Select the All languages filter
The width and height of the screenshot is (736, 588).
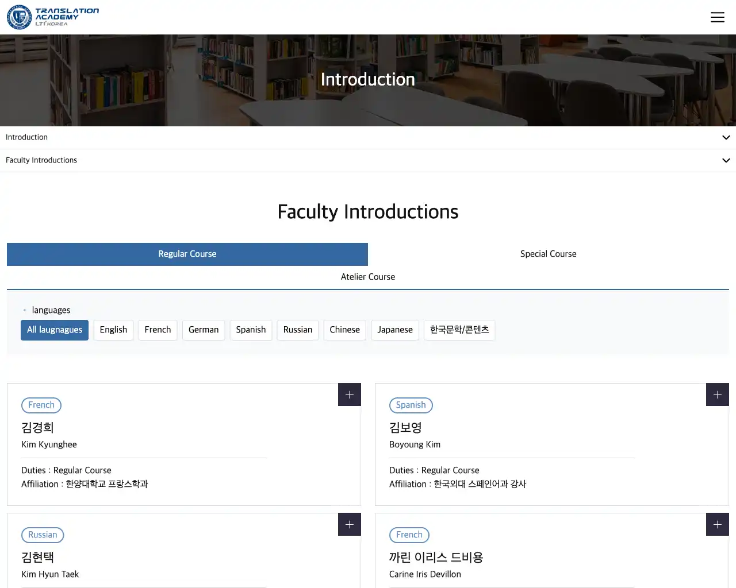[x=55, y=330]
